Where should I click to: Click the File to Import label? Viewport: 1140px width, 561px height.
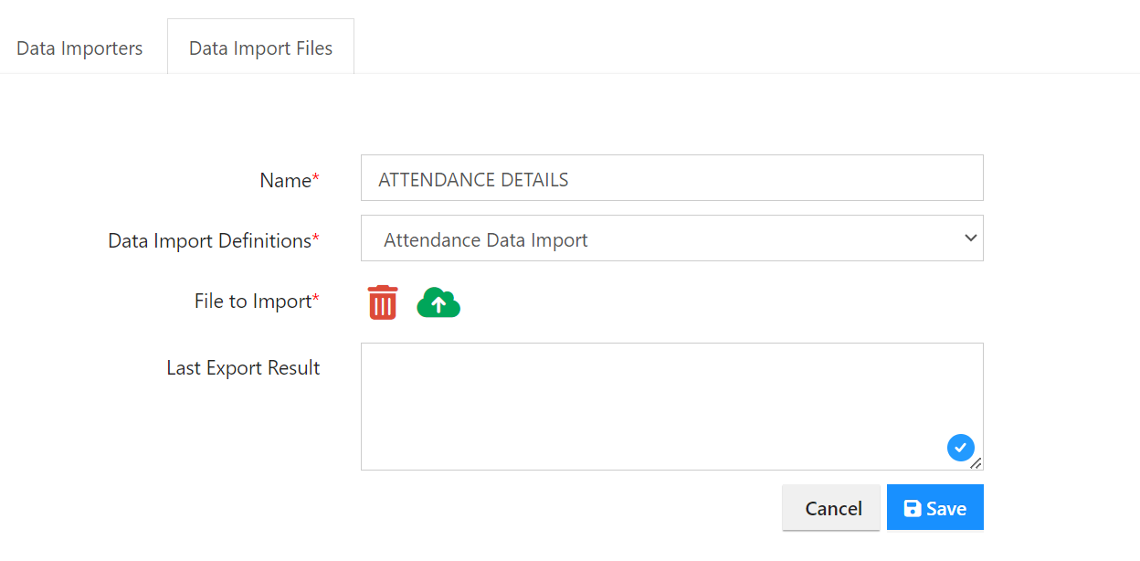pyautogui.click(x=249, y=300)
